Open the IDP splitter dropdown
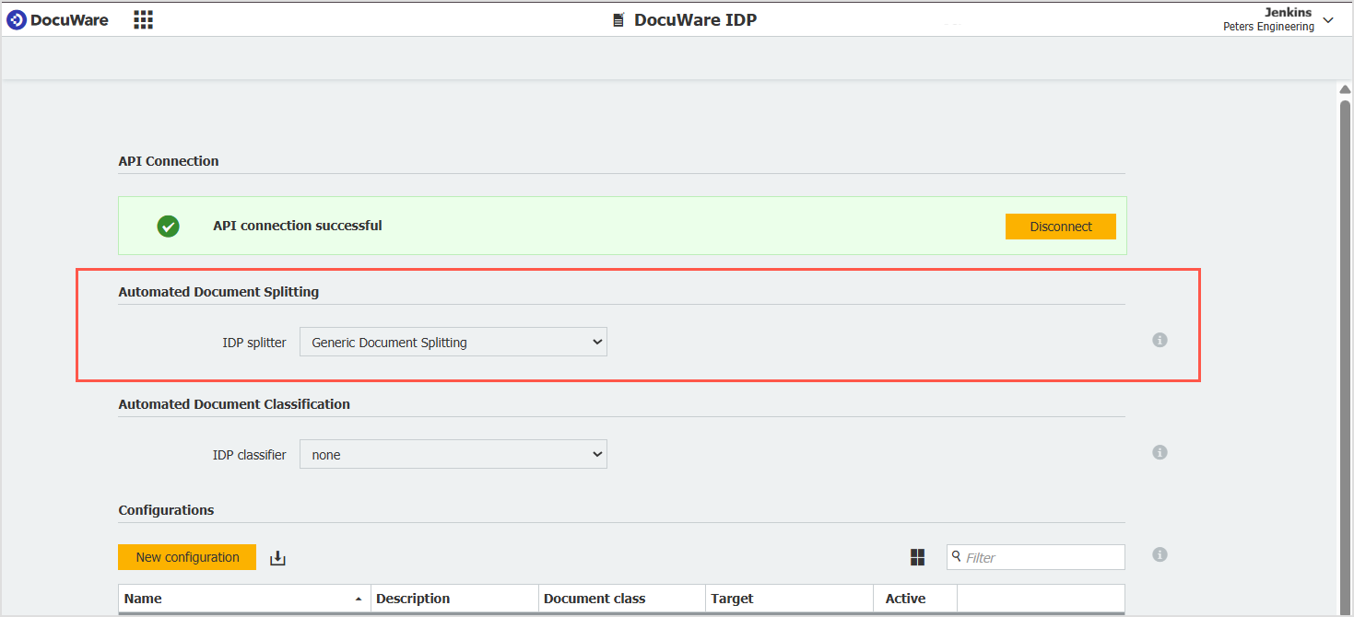Image resolution: width=1354 pixels, height=617 pixels. pyautogui.click(x=453, y=343)
